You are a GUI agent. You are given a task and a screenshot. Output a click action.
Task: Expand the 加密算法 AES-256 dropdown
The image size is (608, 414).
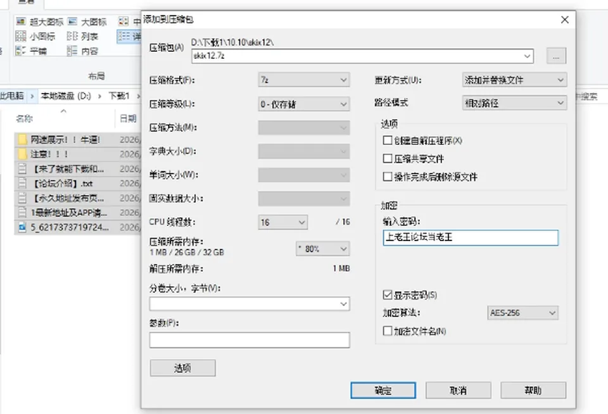522,313
